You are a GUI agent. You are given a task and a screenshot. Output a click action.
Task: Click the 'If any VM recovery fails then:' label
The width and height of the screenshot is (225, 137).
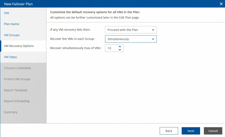click(70, 30)
